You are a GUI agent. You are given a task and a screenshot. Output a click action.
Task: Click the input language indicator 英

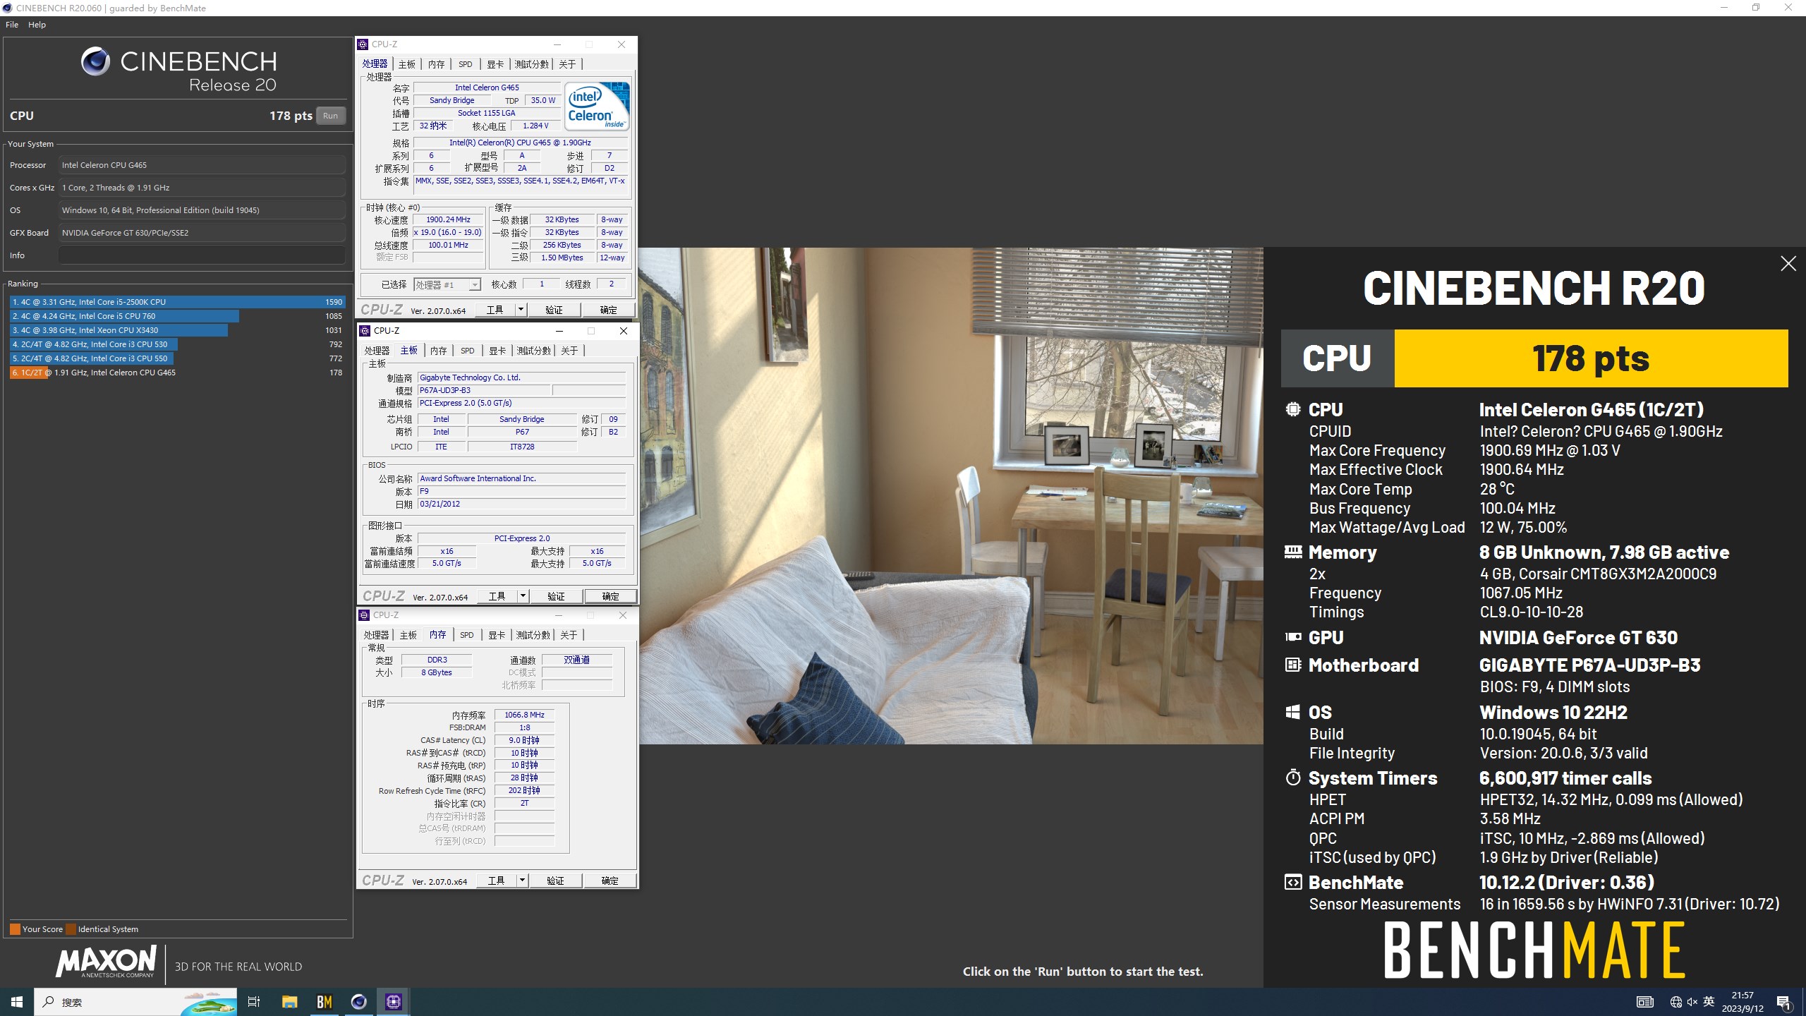point(1709,1002)
